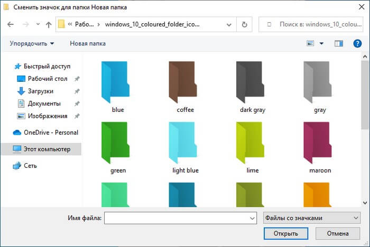Click the Новая папка toolbar button
This screenshot has height=247, width=370.
[88, 44]
